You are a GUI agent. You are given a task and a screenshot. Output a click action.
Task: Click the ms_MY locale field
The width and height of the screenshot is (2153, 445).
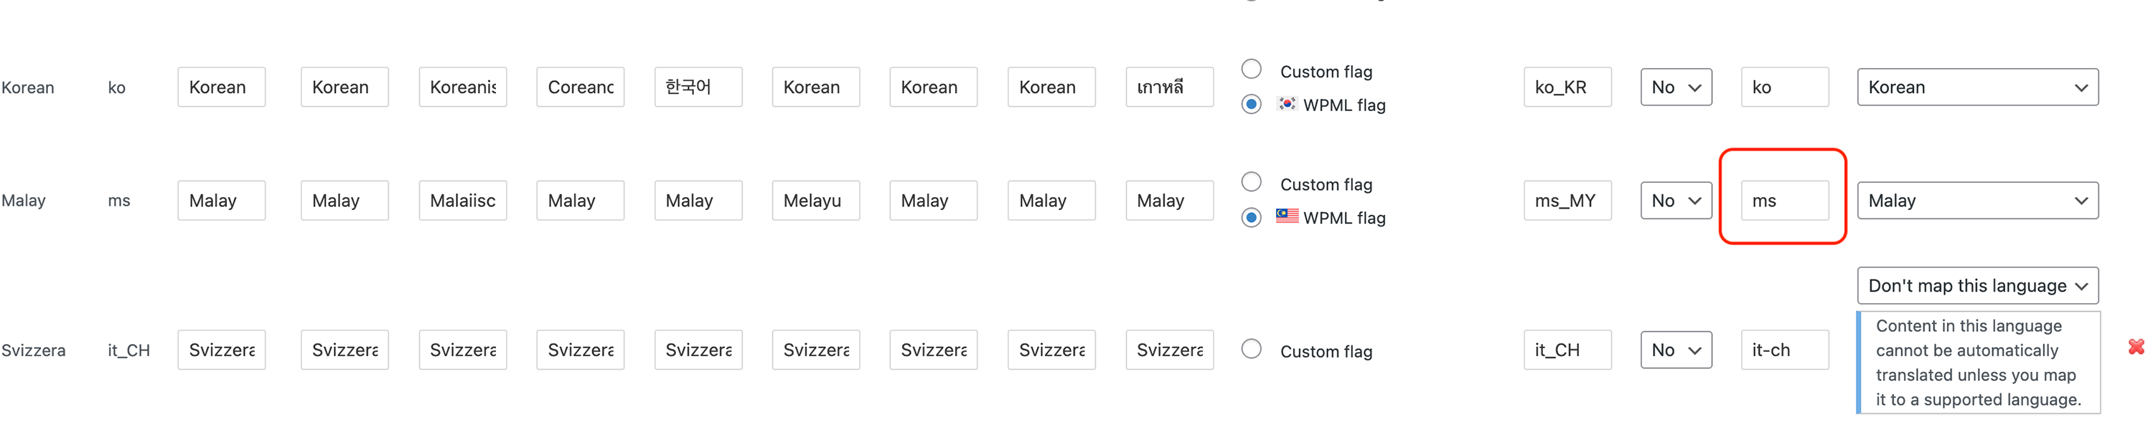pos(1567,201)
